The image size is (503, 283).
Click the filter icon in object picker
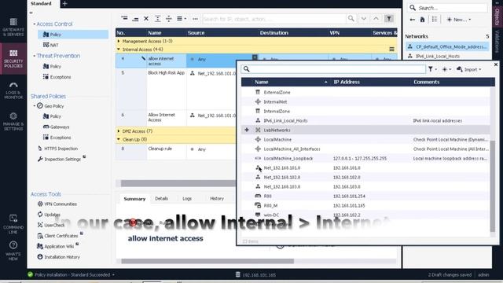click(x=431, y=69)
